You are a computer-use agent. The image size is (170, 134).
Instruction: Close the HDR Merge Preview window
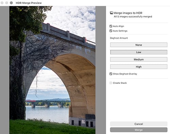(x=2, y=3)
